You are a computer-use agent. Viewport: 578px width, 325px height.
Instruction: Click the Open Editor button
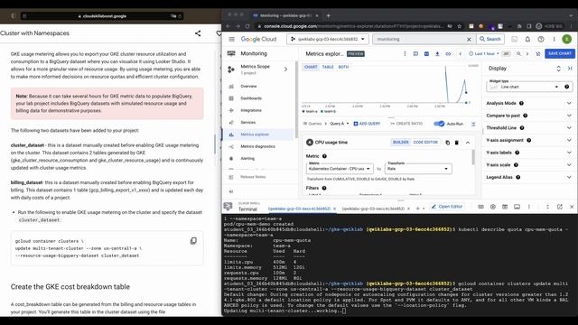(x=447, y=207)
